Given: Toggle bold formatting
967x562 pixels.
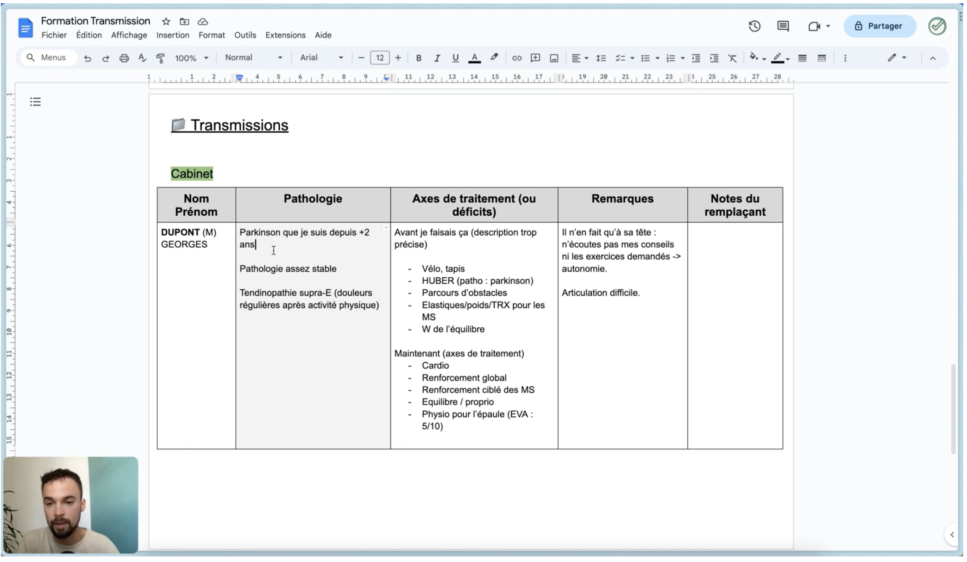Looking at the screenshot, I should pos(419,58).
